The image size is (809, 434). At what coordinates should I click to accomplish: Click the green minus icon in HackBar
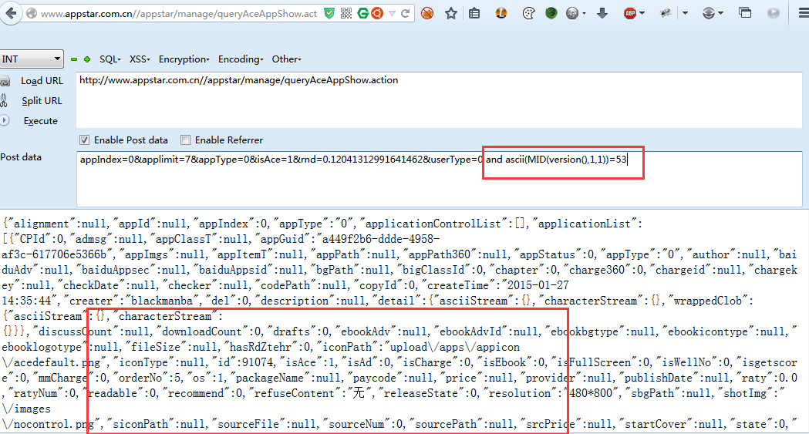click(74, 60)
